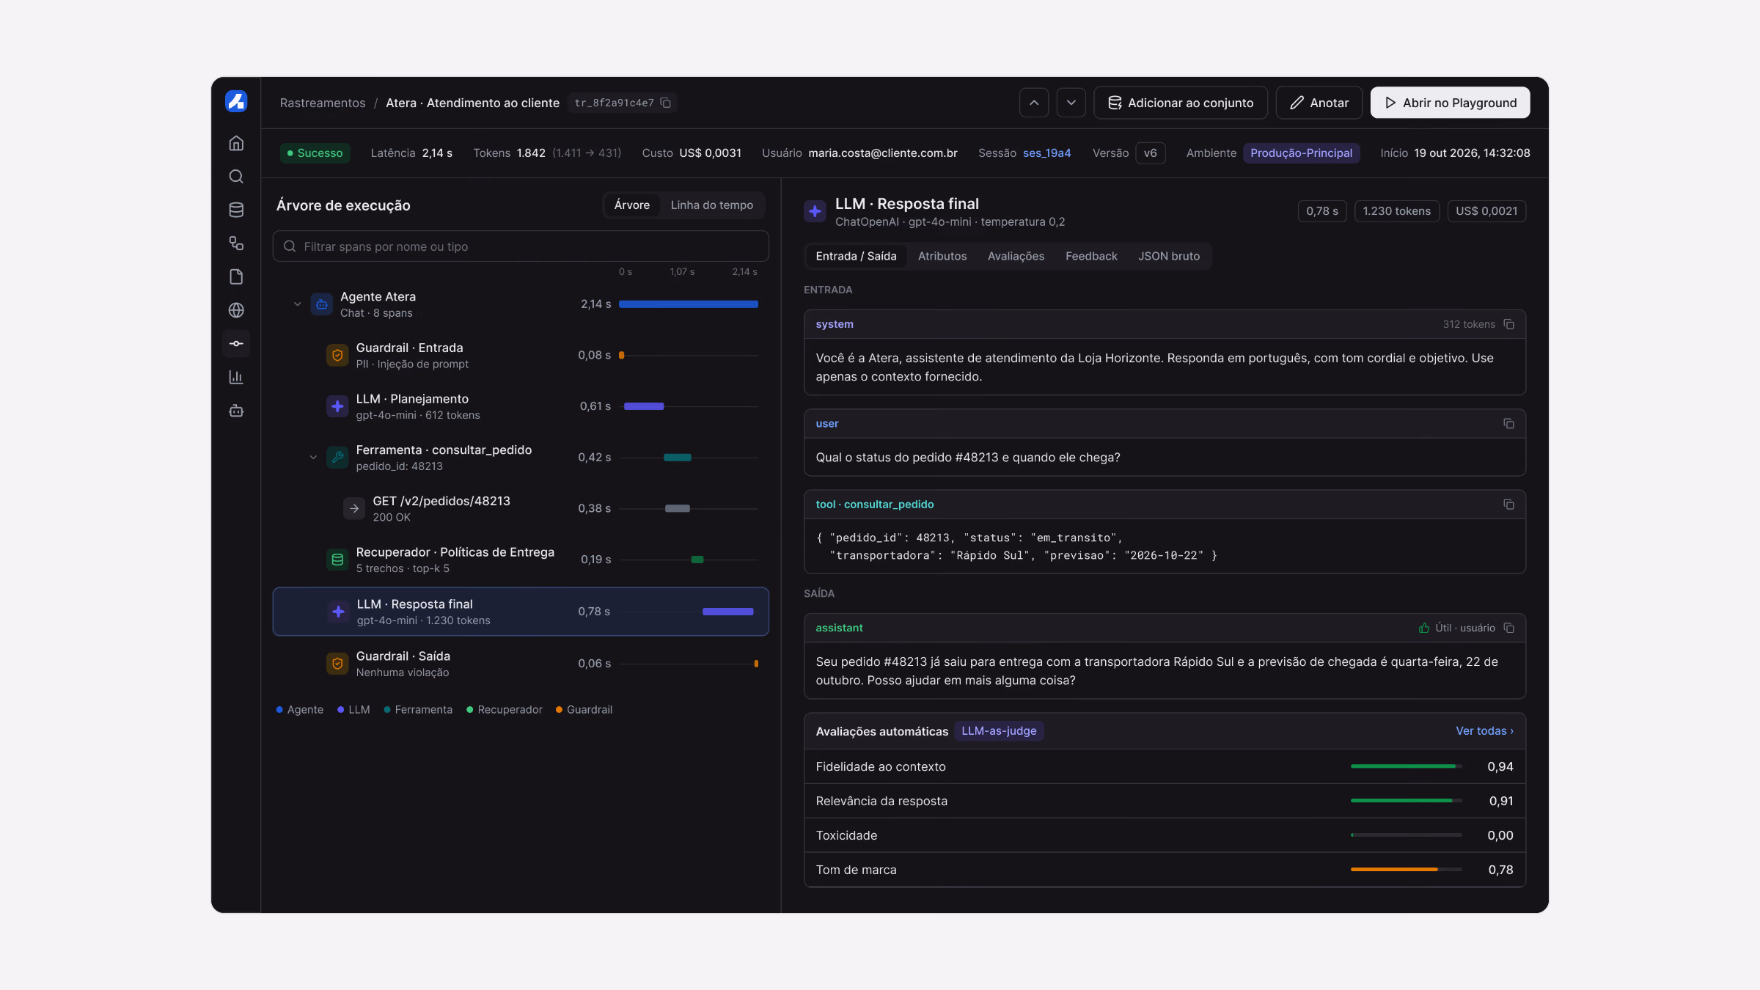Image resolution: width=1760 pixels, height=990 pixels.
Task: Open the Avaliações tab
Action: click(1016, 256)
